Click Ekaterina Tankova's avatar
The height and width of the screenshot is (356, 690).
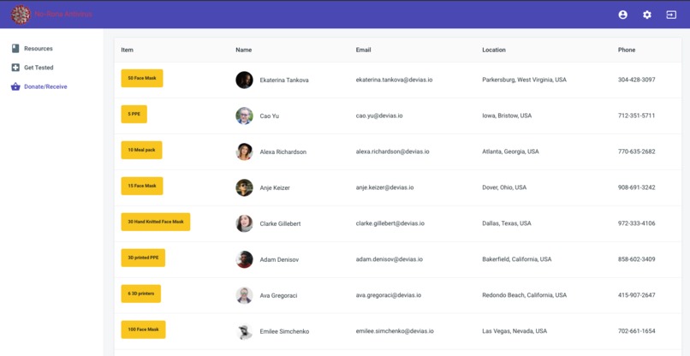click(244, 80)
